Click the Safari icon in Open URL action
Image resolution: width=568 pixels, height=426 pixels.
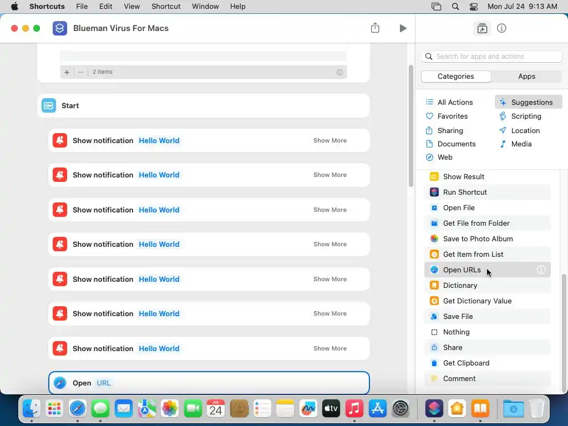(x=60, y=383)
